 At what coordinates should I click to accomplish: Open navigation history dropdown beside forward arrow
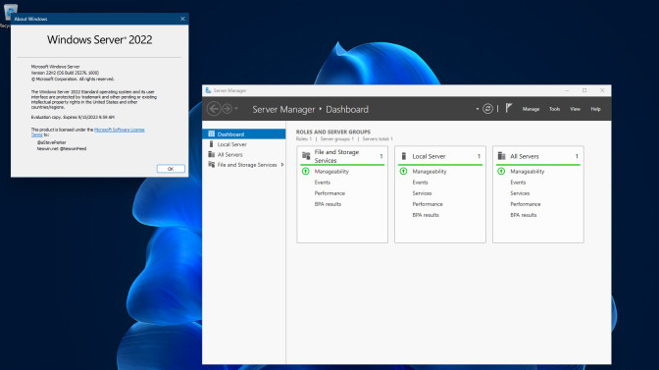coord(236,109)
